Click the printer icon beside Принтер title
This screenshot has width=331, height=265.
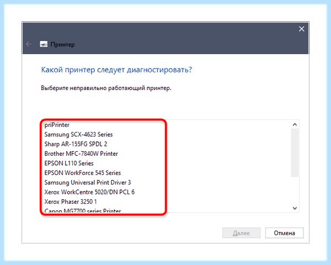44,44
